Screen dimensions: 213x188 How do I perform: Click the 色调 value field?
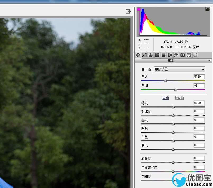[x=199, y=86]
